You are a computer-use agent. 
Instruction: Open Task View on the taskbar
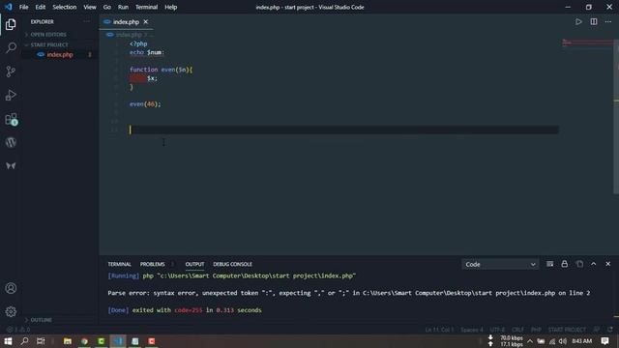coord(41,341)
